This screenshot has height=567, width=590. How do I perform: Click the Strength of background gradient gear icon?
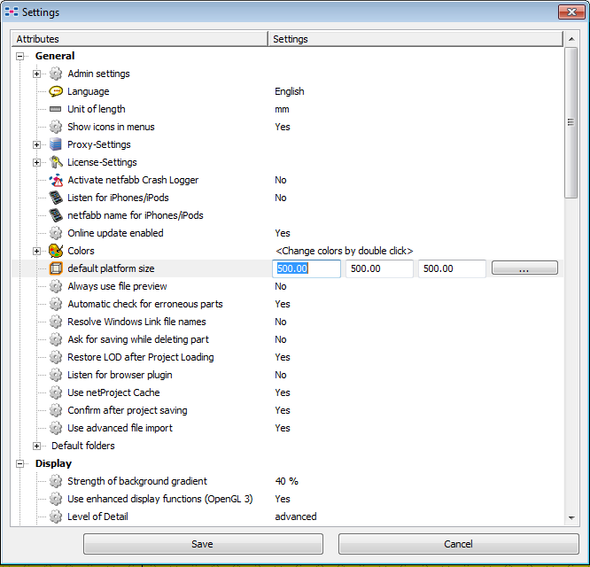coord(56,481)
